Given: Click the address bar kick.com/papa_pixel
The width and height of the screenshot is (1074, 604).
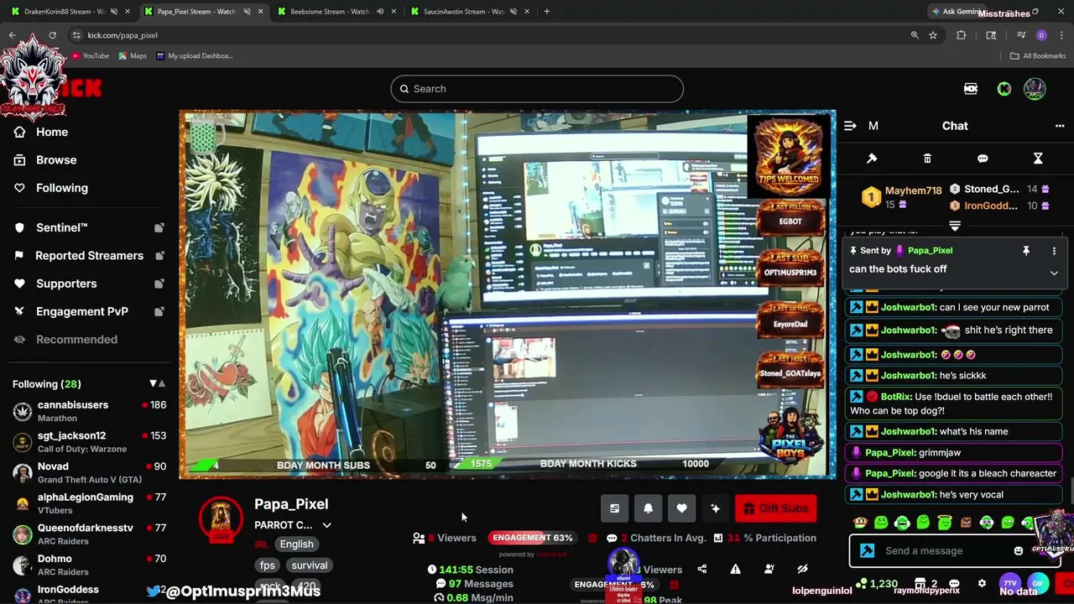Looking at the screenshot, I should pos(123,35).
